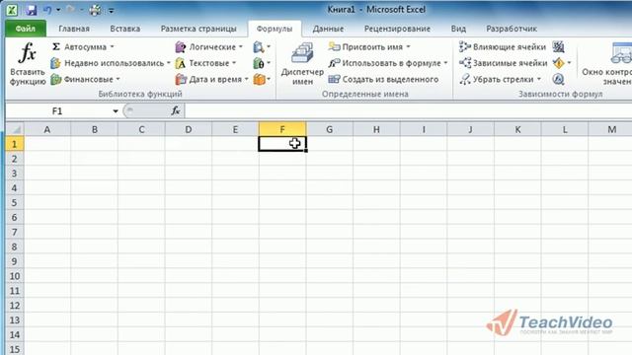The image size is (632, 355).
Task: Open Logical functions (Логические)
Action: pos(209,47)
